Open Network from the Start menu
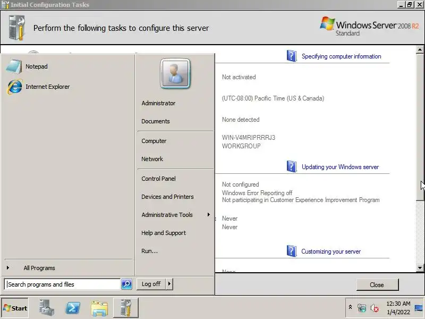Image resolution: width=425 pixels, height=319 pixels. pyautogui.click(x=152, y=159)
